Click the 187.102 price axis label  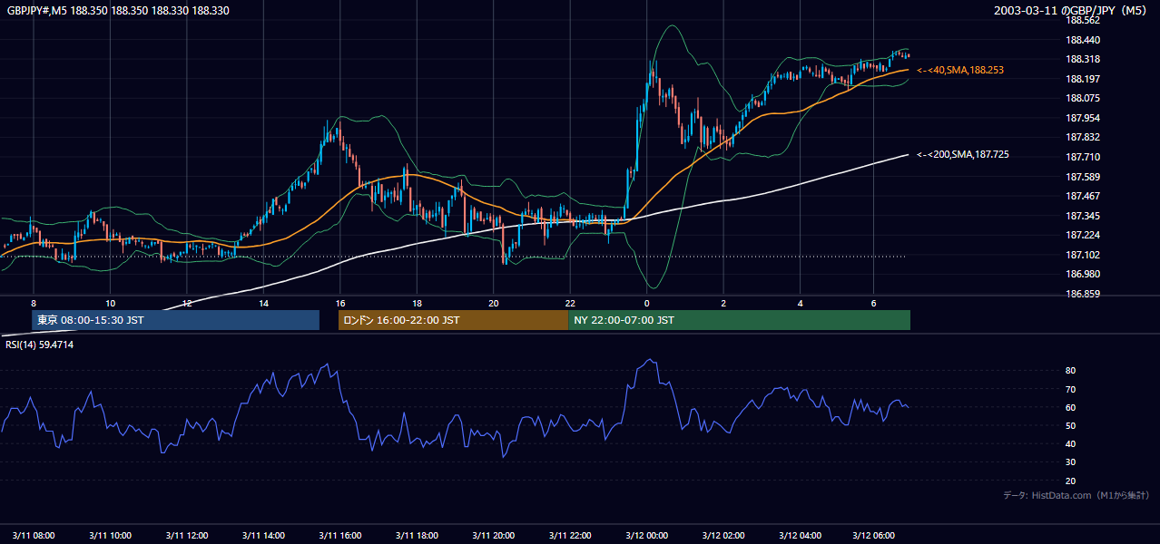[1083, 255]
